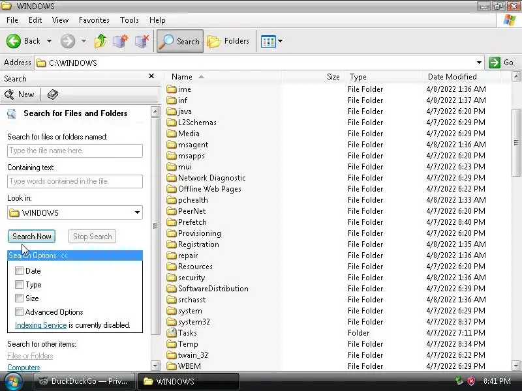Click the search help book icon
The height and width of the screenshot is (391, 522).
pos(53,94)
